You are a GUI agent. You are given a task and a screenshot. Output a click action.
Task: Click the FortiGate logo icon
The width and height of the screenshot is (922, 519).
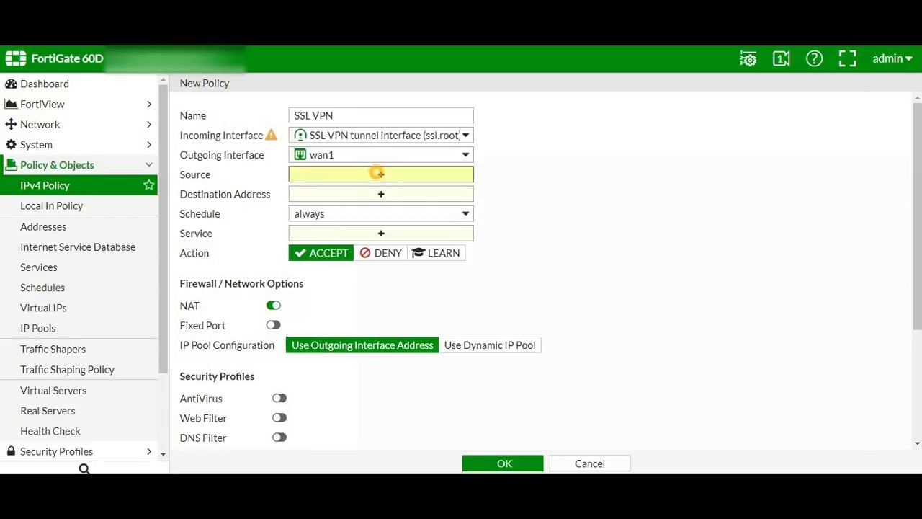click(16, 58)
